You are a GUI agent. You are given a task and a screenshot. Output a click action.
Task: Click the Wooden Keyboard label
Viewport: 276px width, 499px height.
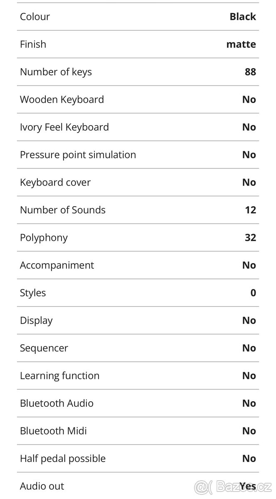[x=62, y=99]
